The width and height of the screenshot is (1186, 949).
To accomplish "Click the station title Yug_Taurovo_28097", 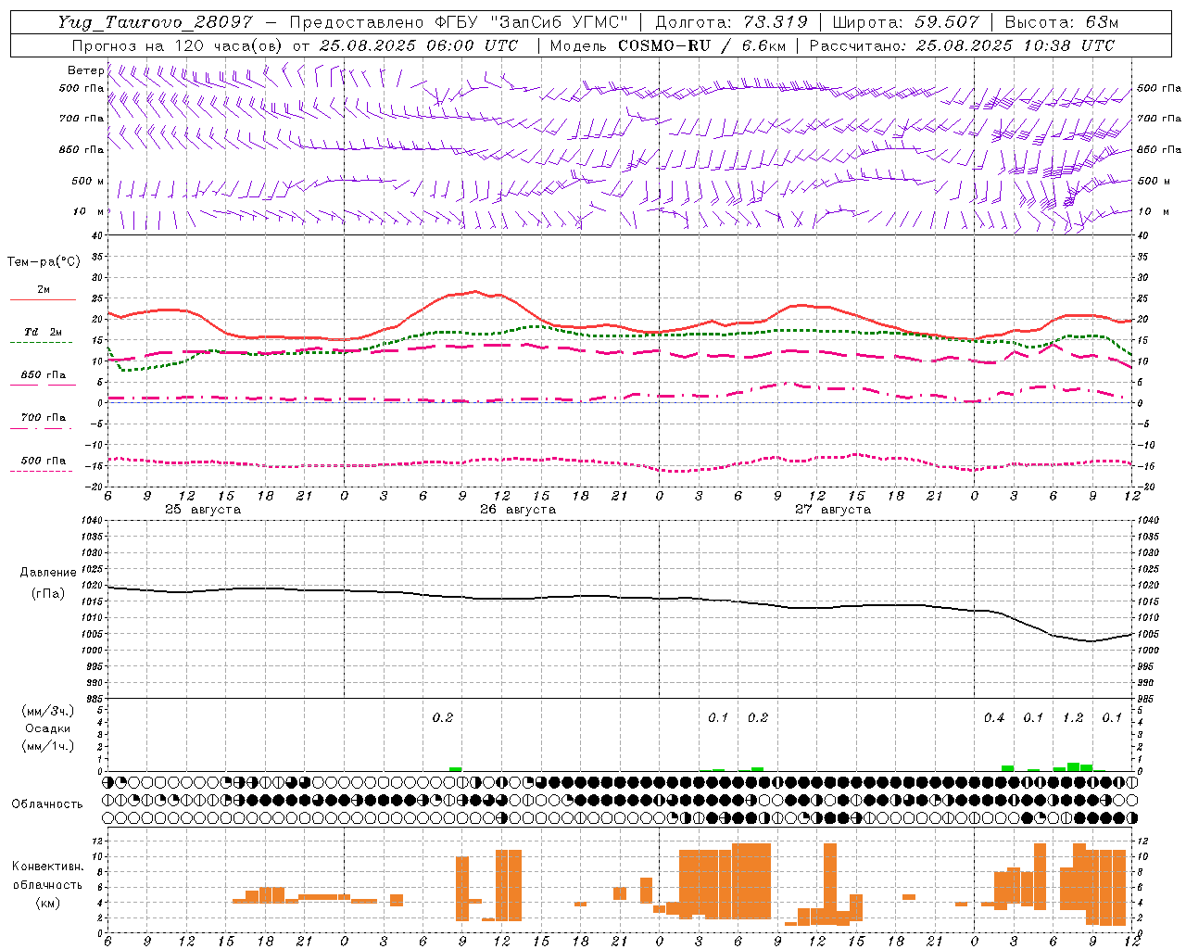I will [156, 22].
